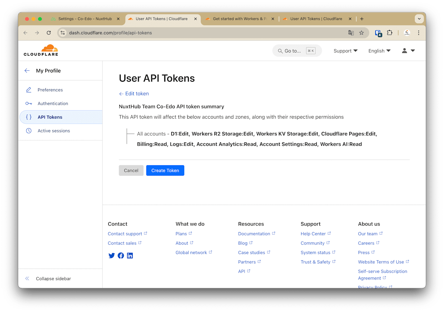Open the browser tab search dropdown
This screenshot has height=312, width=444.
[x=419, y=19]
